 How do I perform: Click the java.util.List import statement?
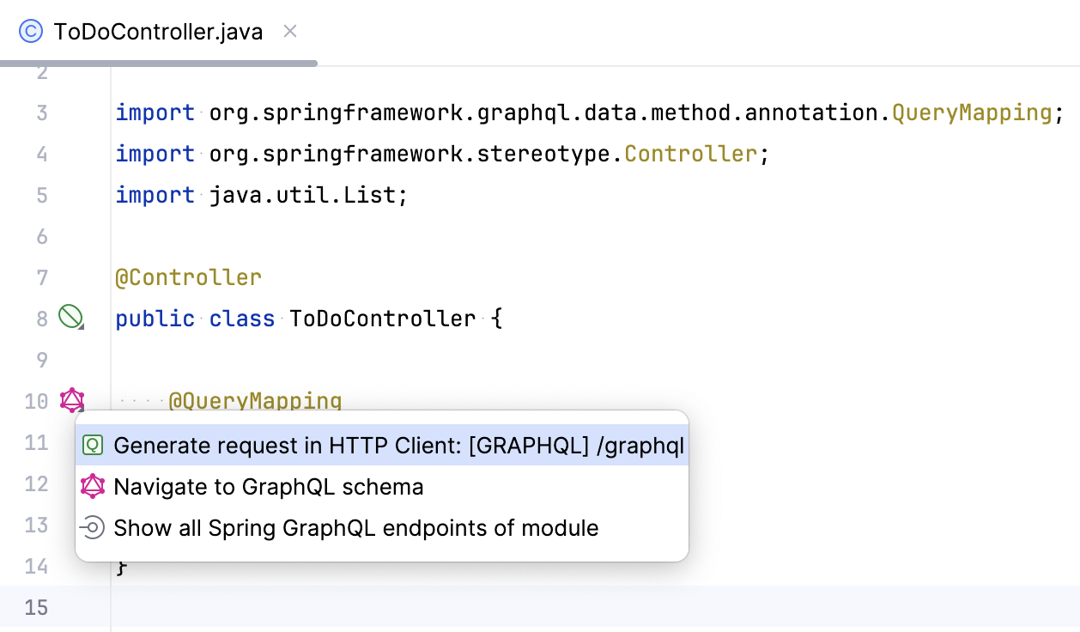258,195
